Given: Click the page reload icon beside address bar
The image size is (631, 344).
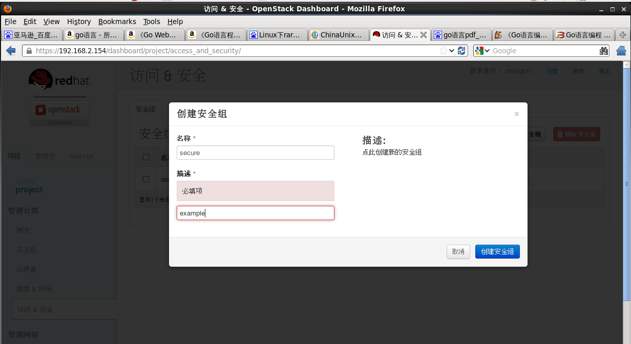Looking at the screenshot, I should pyautogui.click(x=461, y=51).
